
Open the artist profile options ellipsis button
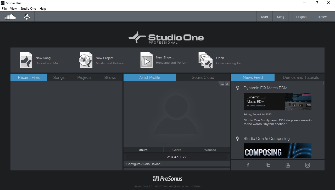222,84
